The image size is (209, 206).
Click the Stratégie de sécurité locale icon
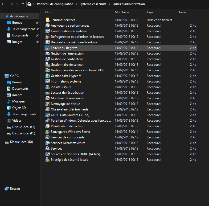coord(48,160)
